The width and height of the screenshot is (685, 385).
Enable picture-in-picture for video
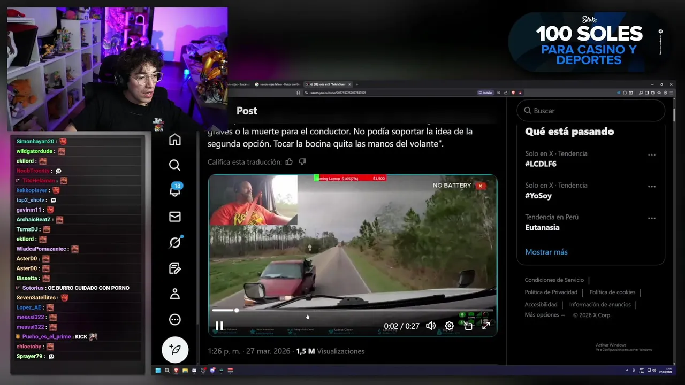click(468, 326)
